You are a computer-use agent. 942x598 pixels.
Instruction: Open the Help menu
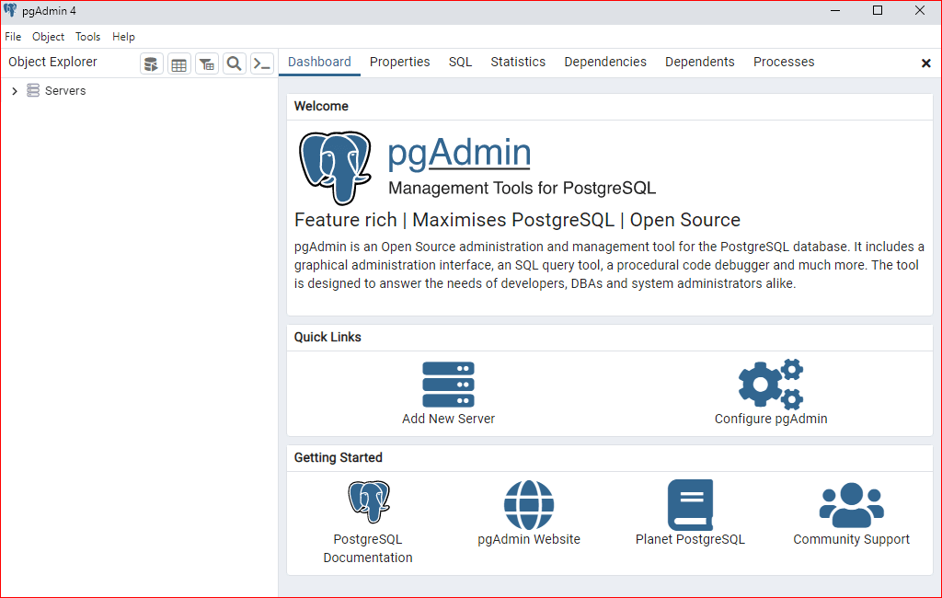pyautogui.click(x=124, y=37)
